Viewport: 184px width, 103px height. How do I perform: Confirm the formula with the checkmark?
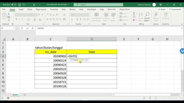(27, 28)
